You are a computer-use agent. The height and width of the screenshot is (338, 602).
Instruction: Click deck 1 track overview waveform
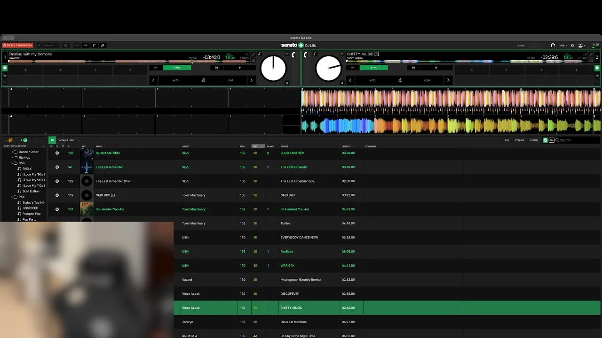128,61
